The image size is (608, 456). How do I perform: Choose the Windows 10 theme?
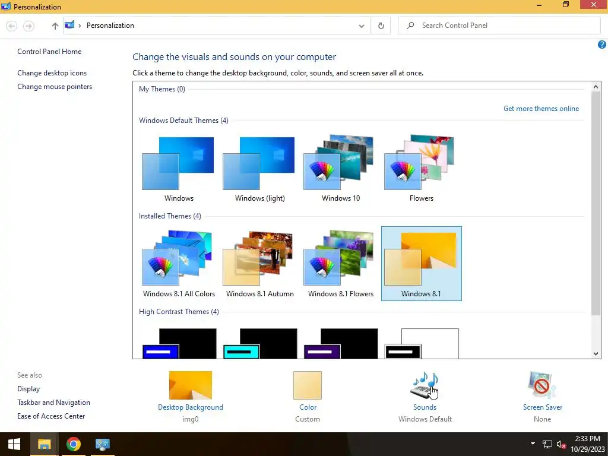(340, 169)
